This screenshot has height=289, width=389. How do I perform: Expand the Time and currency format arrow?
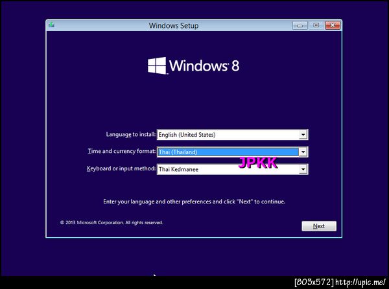point(303,152)
